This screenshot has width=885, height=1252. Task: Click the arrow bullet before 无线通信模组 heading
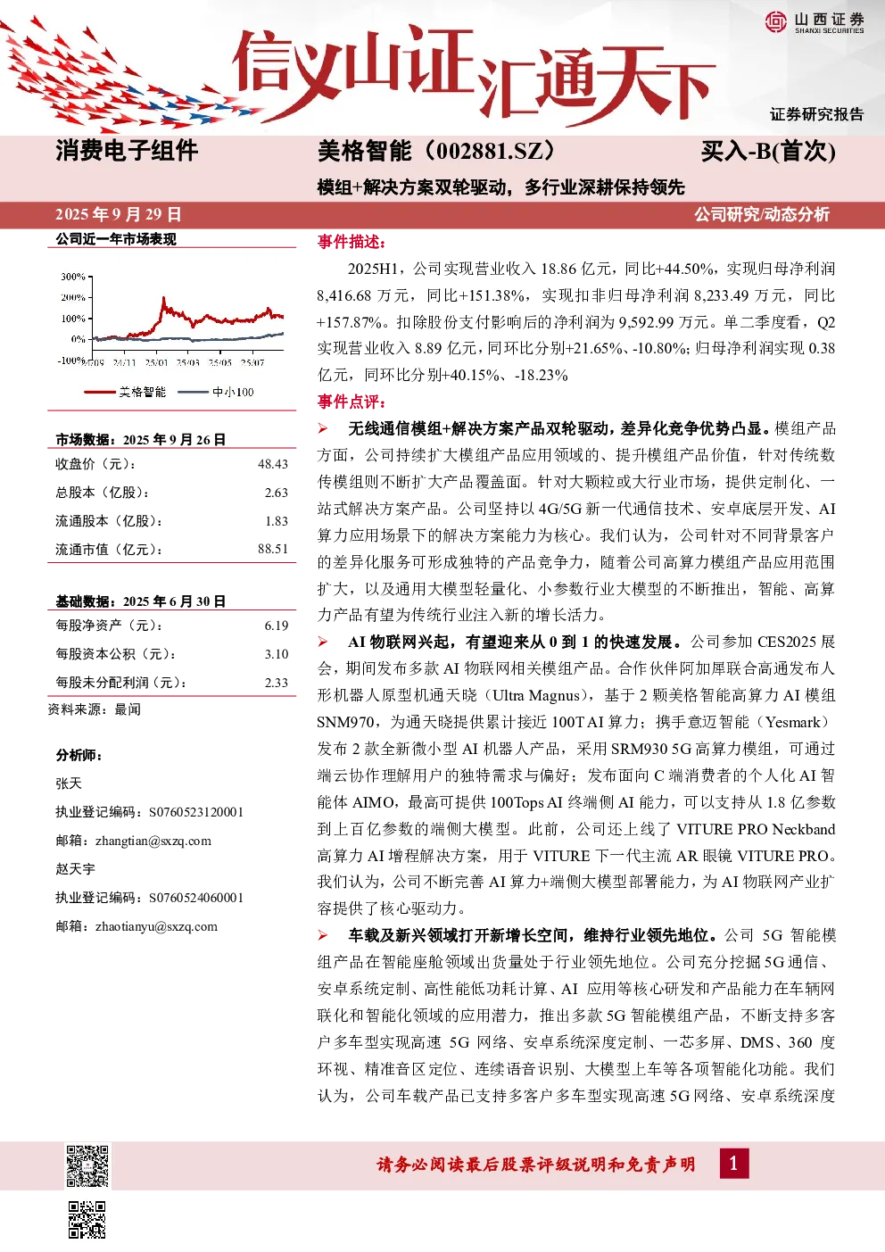tap(323, 428)
